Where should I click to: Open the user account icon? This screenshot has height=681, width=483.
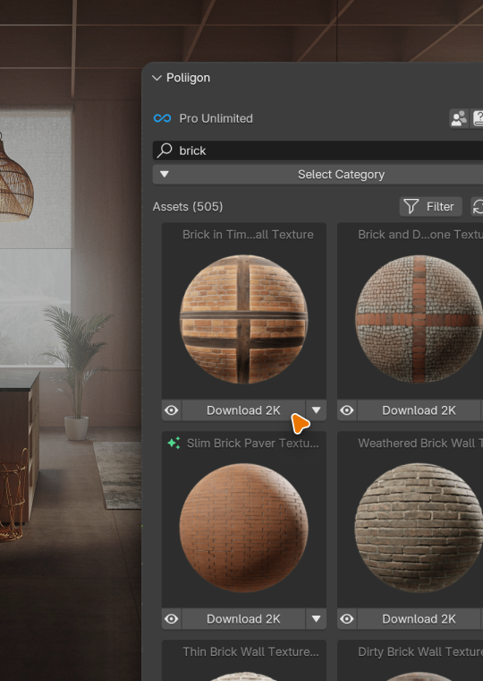(x=459, y=118)
